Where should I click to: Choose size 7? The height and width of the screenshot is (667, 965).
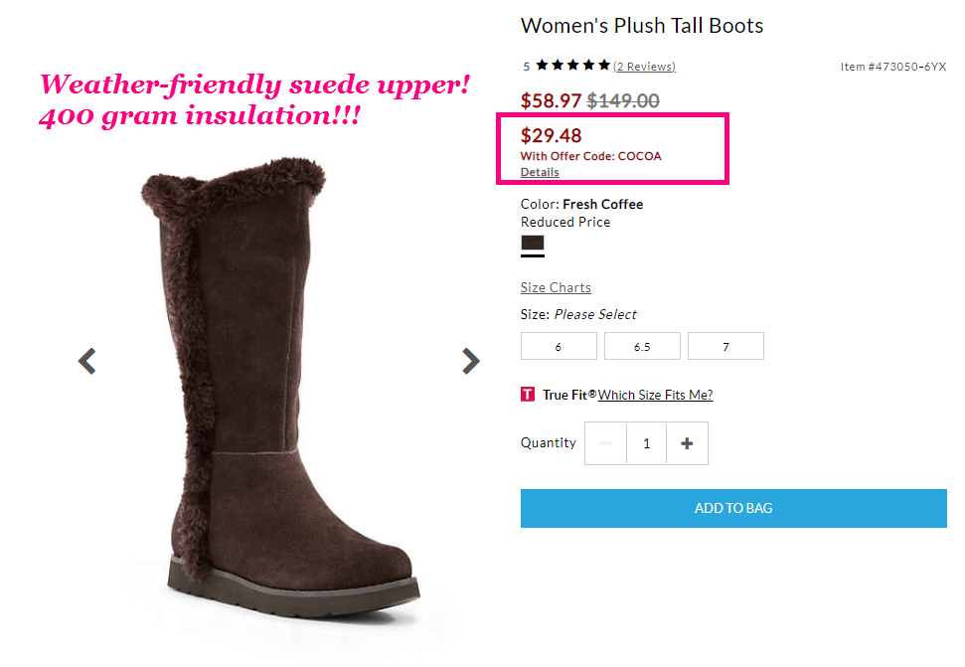pos(725,346)
